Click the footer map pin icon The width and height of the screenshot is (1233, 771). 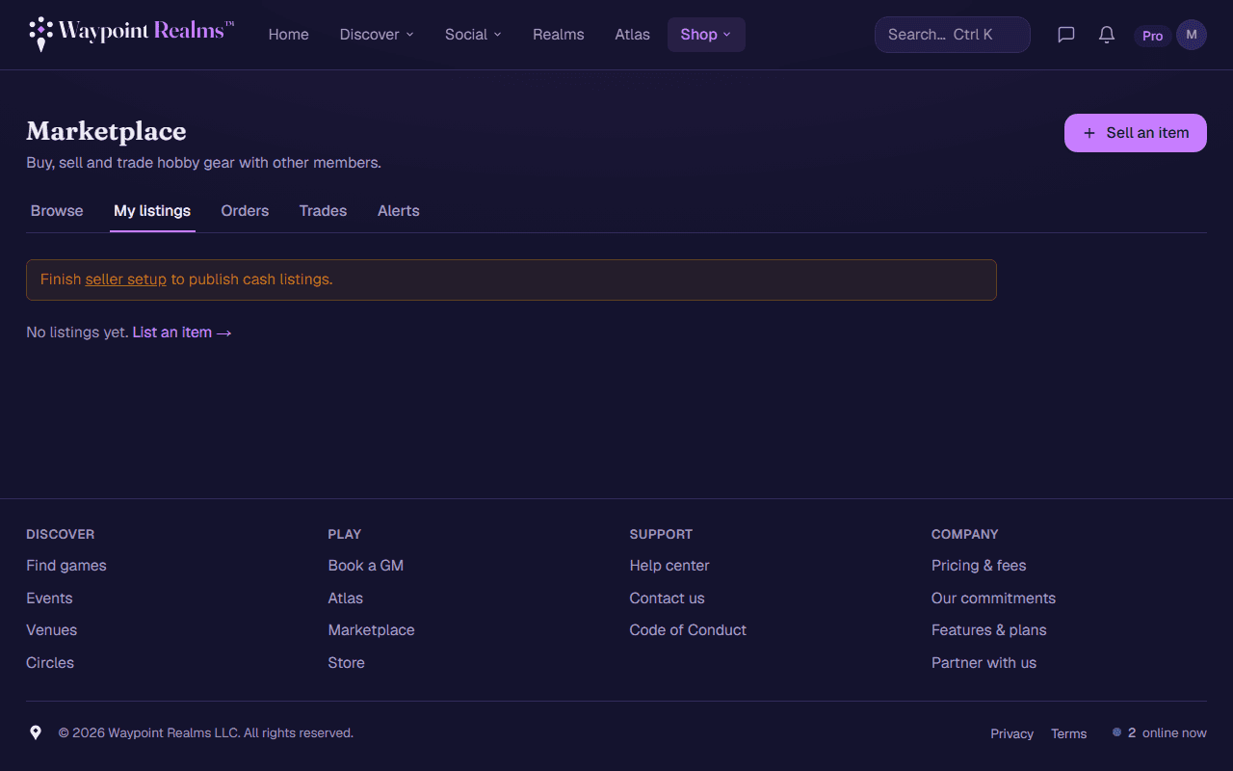[x=36, y=732]
